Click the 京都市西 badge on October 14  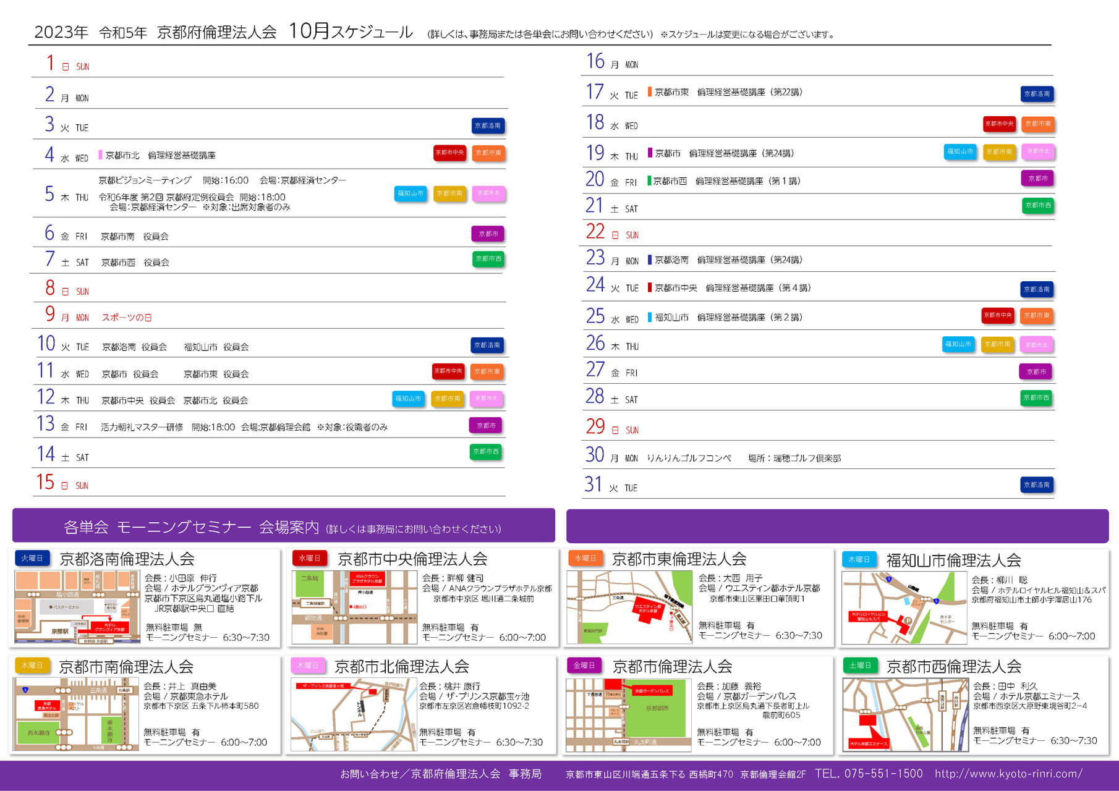pyautogui.click(x=486, y=452)
